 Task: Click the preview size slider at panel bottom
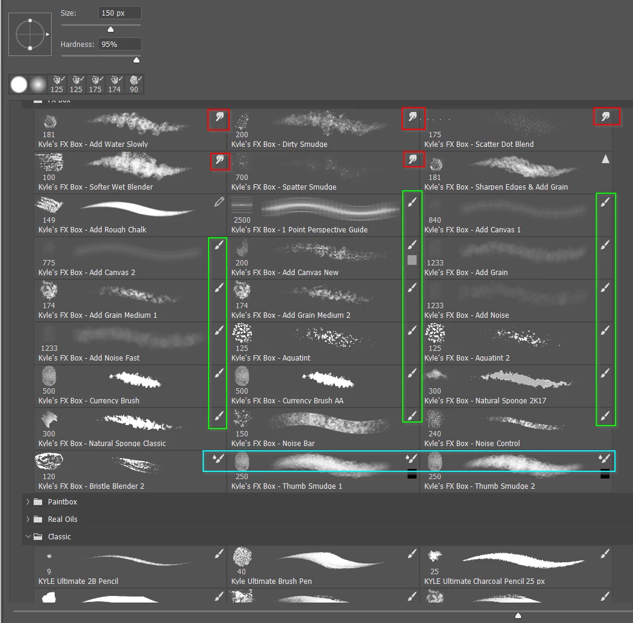pyautogui.click(x=518, y=615)
